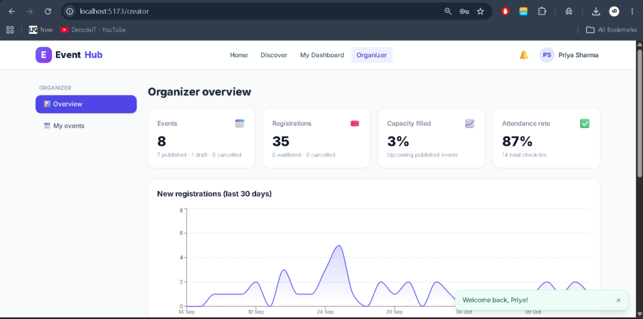The height and width of the screenshot is (319, 643).
Task: Open the New bookmark
Action: tap(41, 30)
